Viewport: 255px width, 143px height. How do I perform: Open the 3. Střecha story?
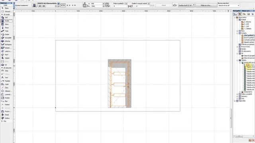pos(246,22)
